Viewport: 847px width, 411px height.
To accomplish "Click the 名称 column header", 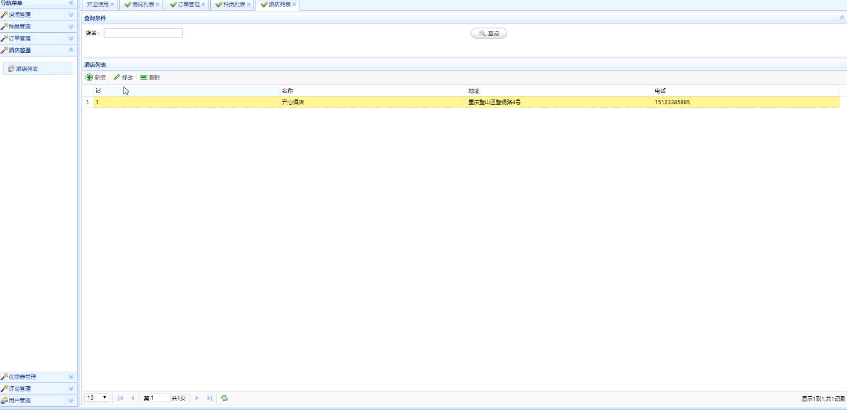I will pyautogui.click(x=373, y=91).
